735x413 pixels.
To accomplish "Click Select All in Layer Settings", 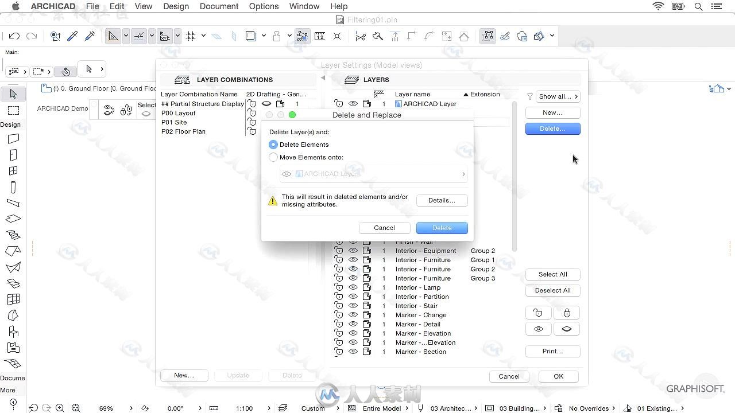I will tap(552, 274).
